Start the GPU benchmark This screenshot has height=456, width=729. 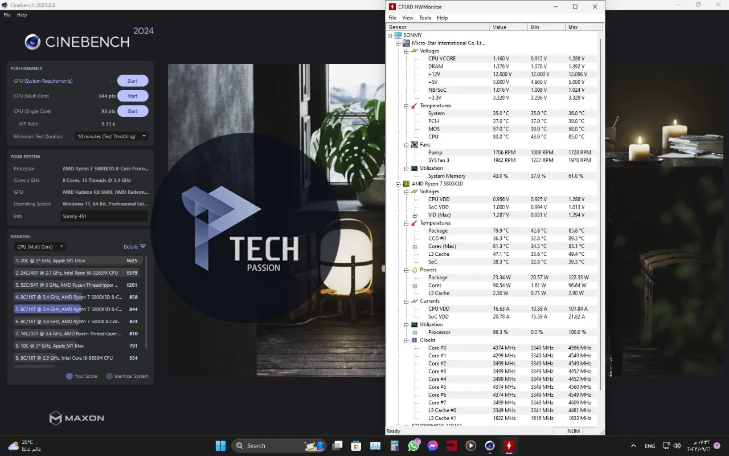[133, 81]
